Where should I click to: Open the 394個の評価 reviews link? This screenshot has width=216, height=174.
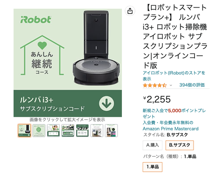192,85
